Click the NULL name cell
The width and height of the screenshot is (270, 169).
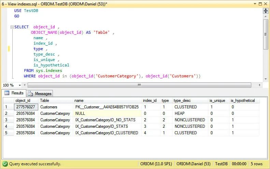coord(107,113)
